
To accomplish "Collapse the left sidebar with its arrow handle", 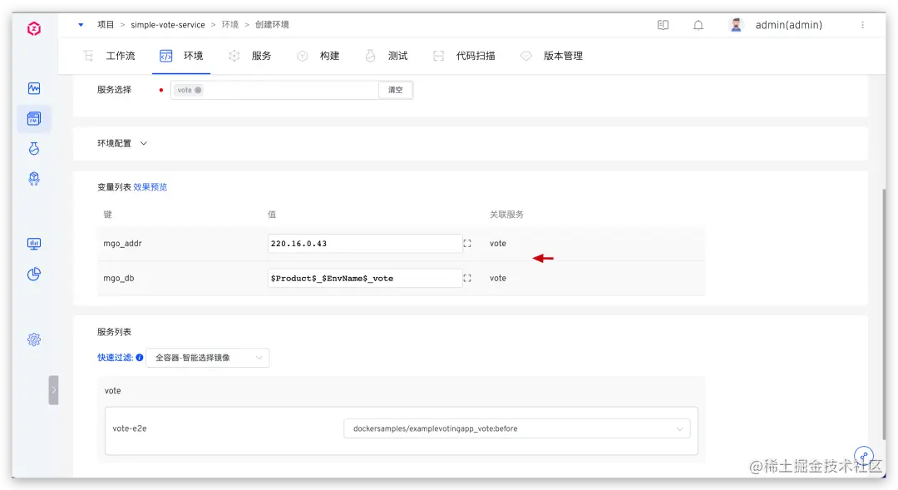I will tap(54, 389).
